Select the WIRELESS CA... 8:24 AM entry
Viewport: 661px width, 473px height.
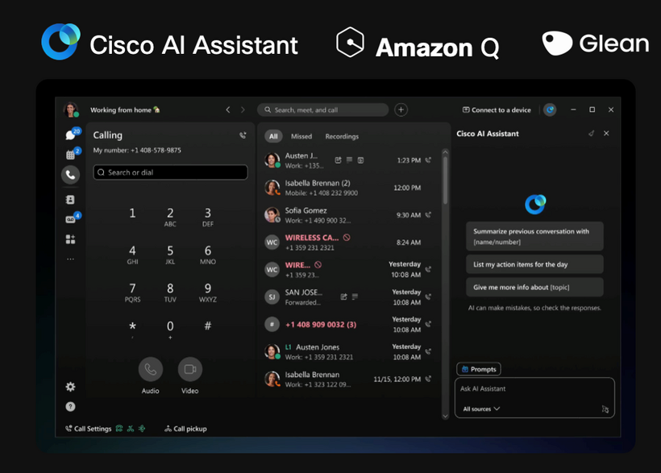pos(348,243)
